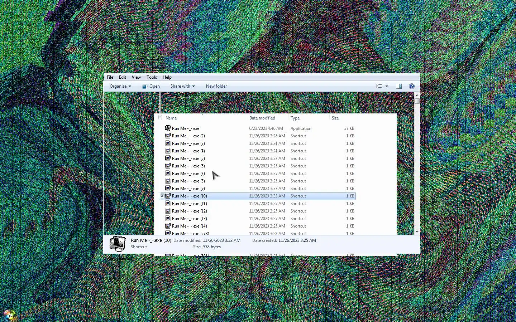Viewport: 516px width, 322px height.
Task: Click the shortcut icon of Run Me -_-.exe (12)
Action: click(168, 211)
